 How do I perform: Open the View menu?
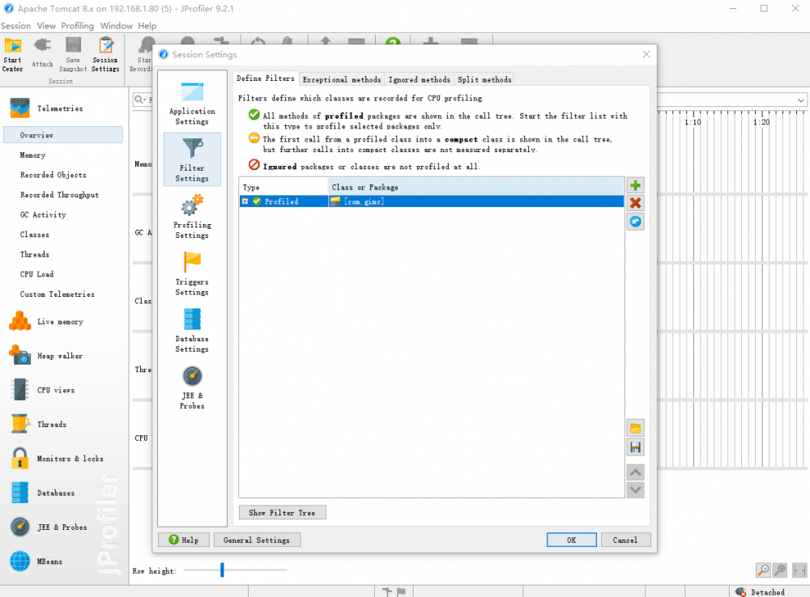(46, 26)
